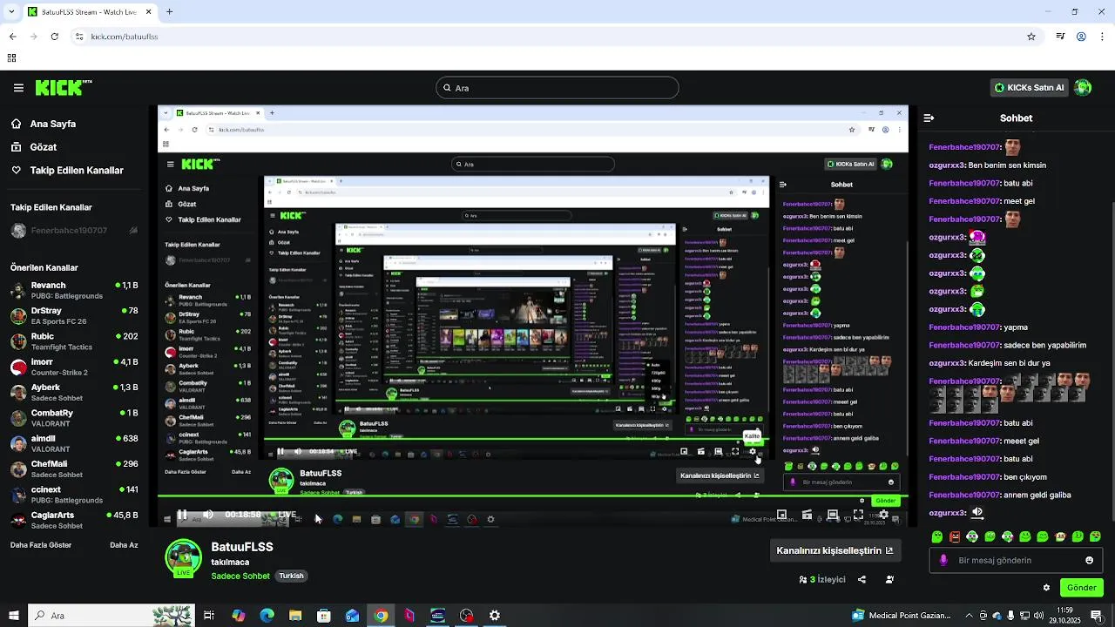Click the chat message input field
1115x627 pixels.
(1016, 560)
